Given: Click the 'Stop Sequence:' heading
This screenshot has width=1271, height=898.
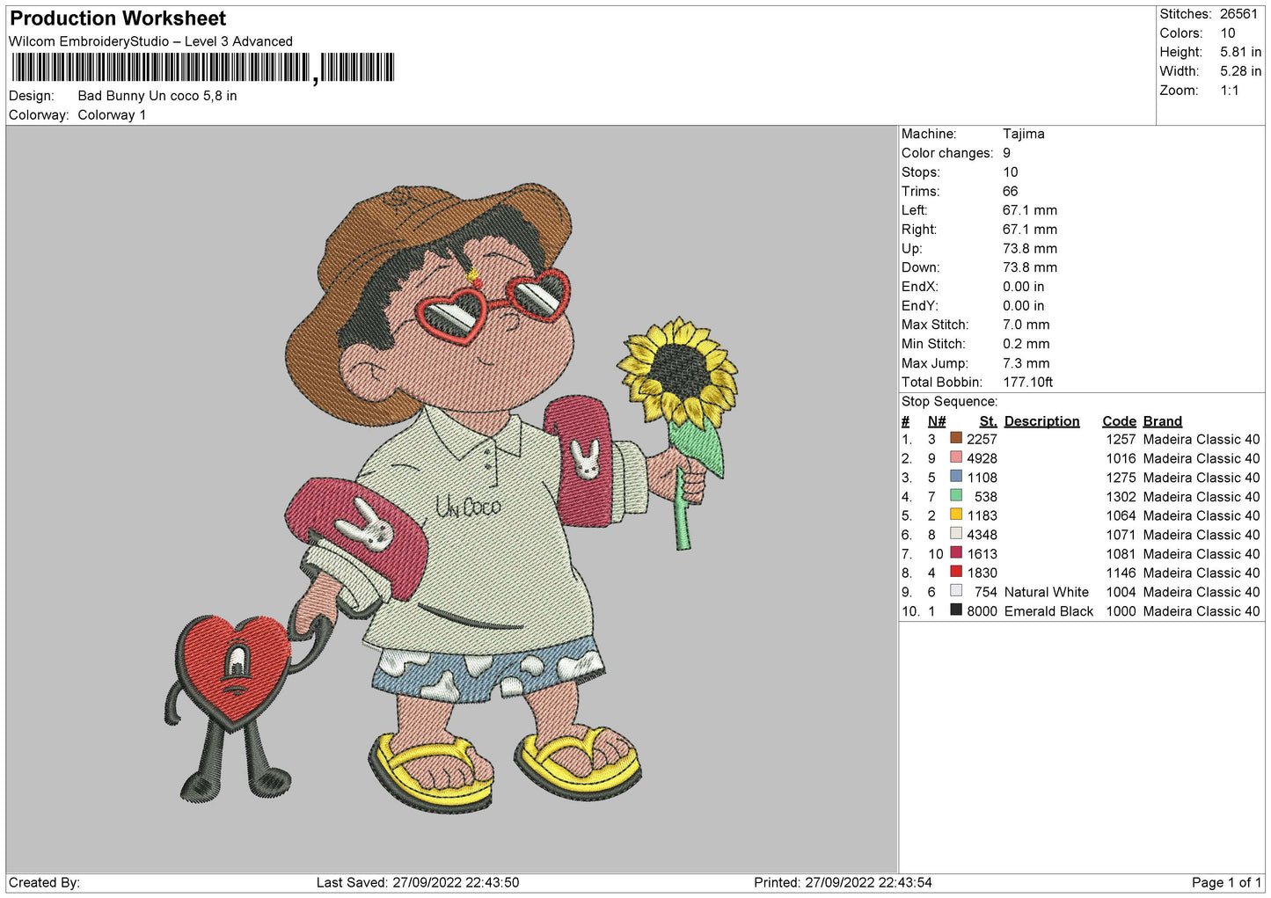Looking at the screenshot, I should coord(950,402).
